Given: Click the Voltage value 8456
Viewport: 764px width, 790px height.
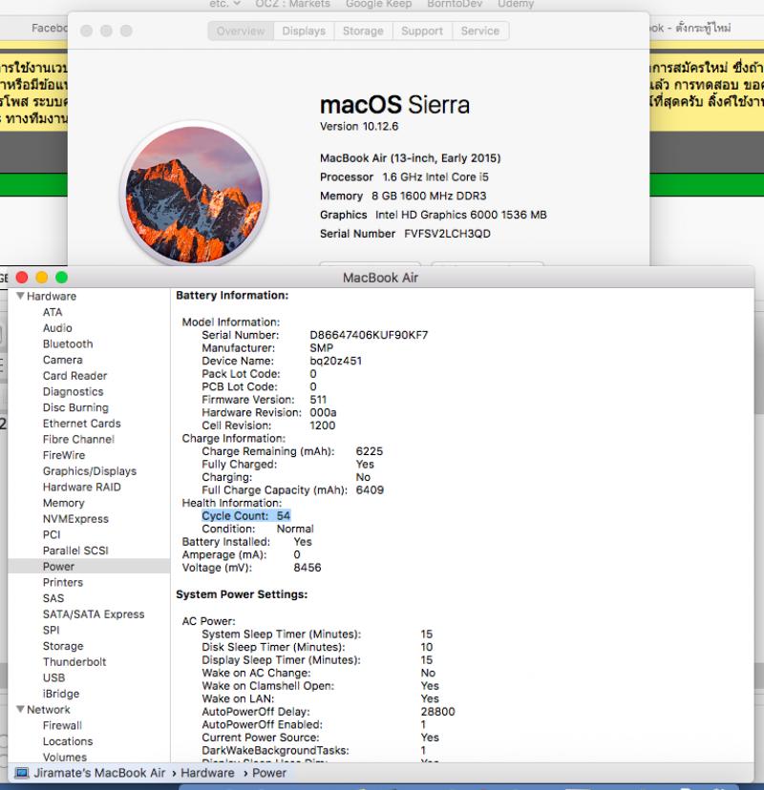Looking at the screenshot, I should coord(308,568).
